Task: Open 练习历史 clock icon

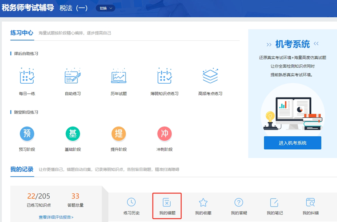Action: coord(131,202)
